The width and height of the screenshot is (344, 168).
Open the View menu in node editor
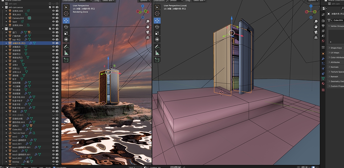tap(26, 167)
